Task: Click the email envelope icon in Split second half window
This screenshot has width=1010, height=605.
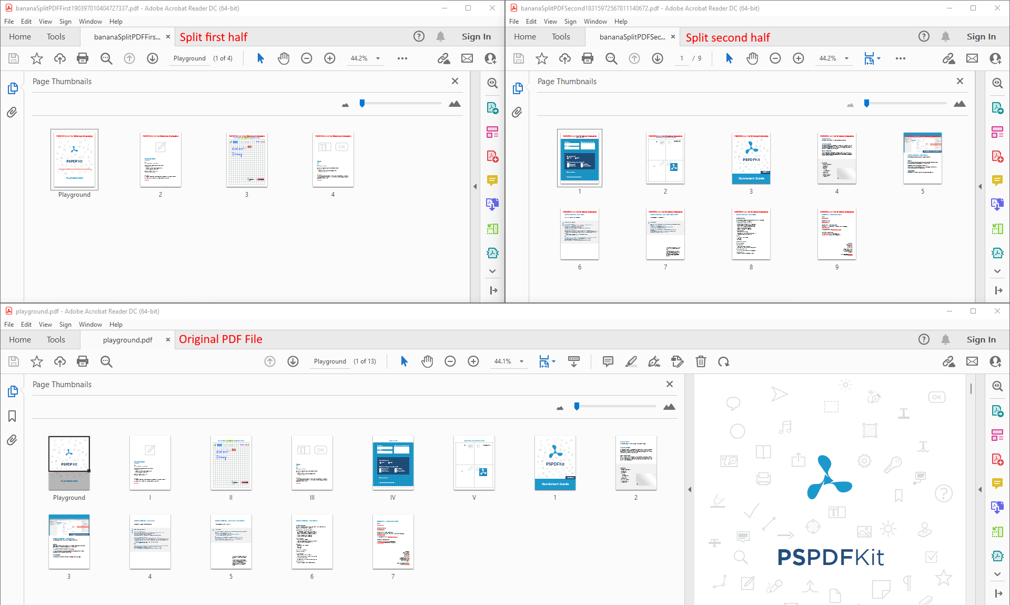Action: click(x=972, y=58)
